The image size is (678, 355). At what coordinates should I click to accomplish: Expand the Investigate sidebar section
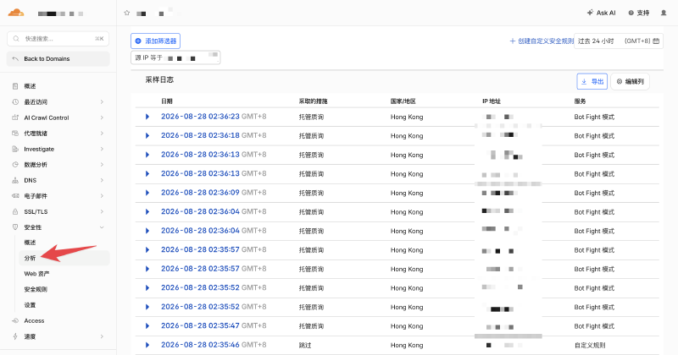click(x=102, y=150)
